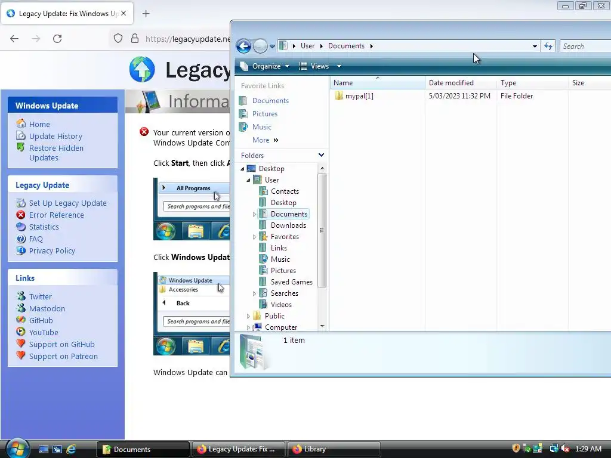Click the Explorer Search box
The height and width of the screenshot is (458, 611).
pyautogui.click(x=585, y=47)
